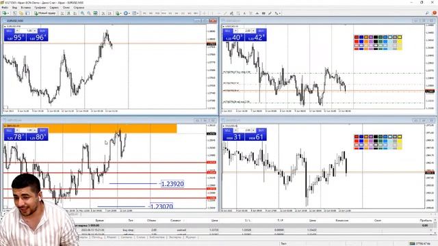Click the tile windows icon

point(95,13)
